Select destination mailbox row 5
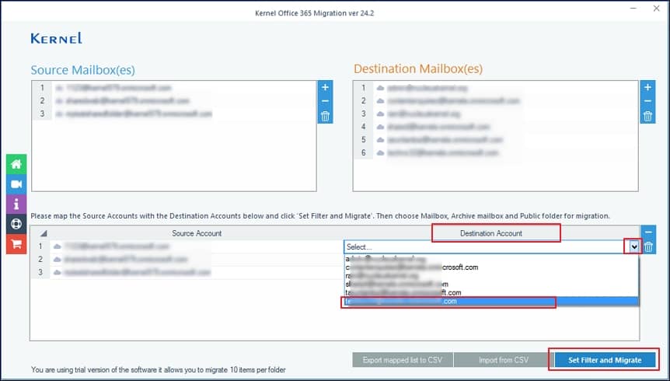The width and height of the screenshot is (670, 381). (496, 140)
